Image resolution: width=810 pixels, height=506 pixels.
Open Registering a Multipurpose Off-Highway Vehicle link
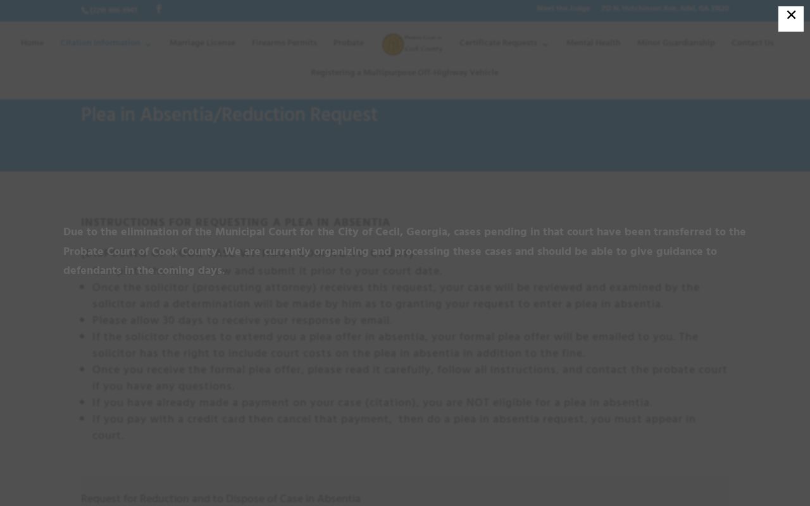click(404, 73)
